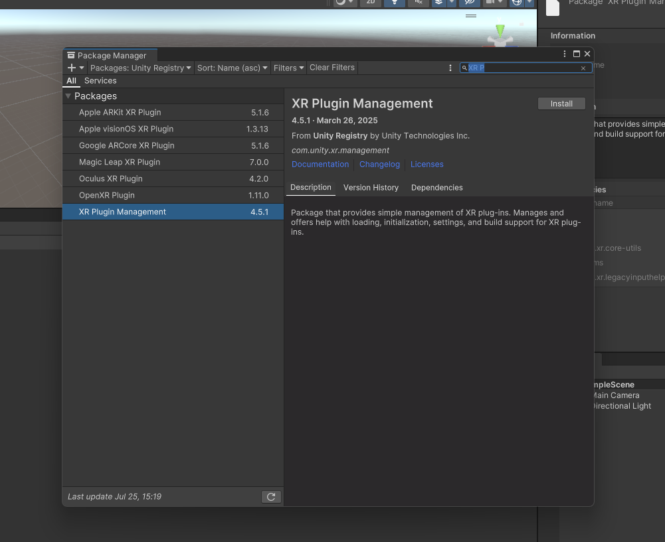Open the Dependencies tab
Viewport: 665px width, 542px height.
point(436,188)
